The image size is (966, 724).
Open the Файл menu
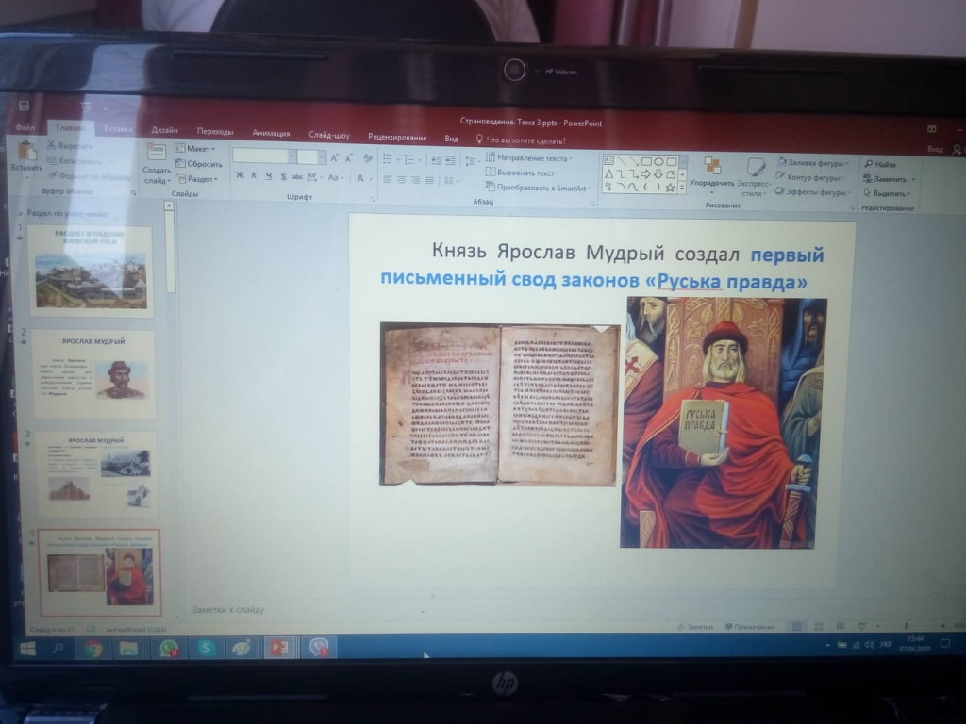pos(25,127)
